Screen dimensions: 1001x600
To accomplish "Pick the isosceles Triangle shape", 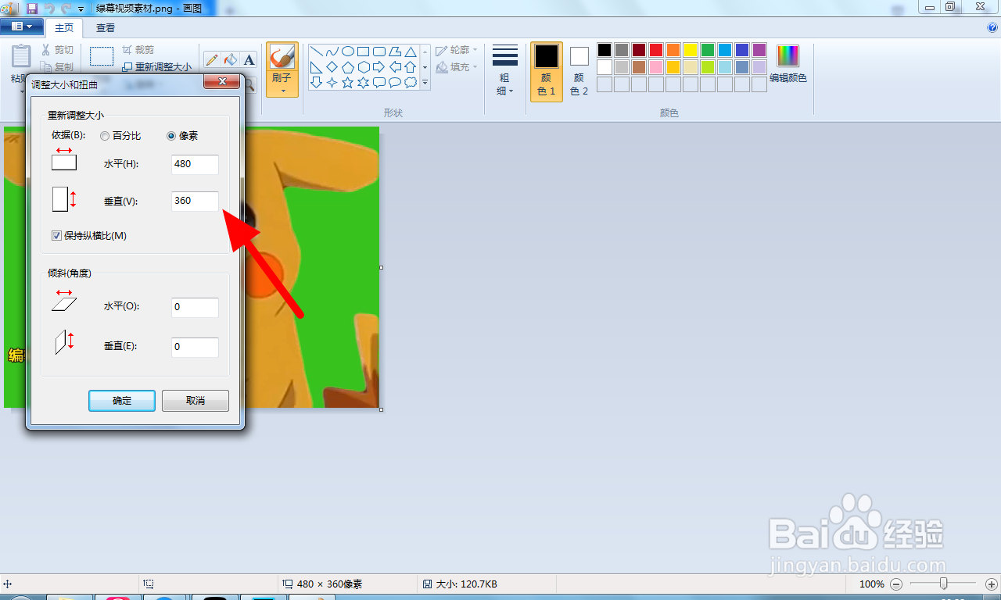I will [x=410, y=52].
